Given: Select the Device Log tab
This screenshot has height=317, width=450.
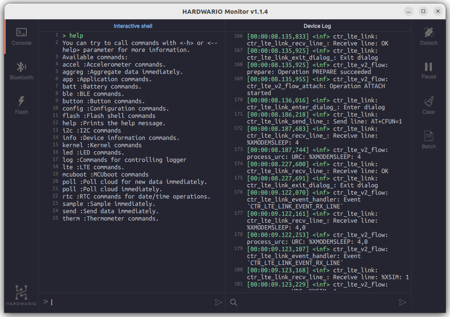Looking at the screenshot, I should coord(318,26).
